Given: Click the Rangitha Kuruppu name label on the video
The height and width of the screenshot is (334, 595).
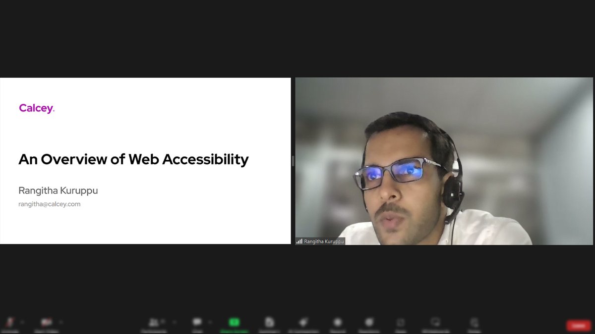Looking at the screenshot, I should click(324, 241).
